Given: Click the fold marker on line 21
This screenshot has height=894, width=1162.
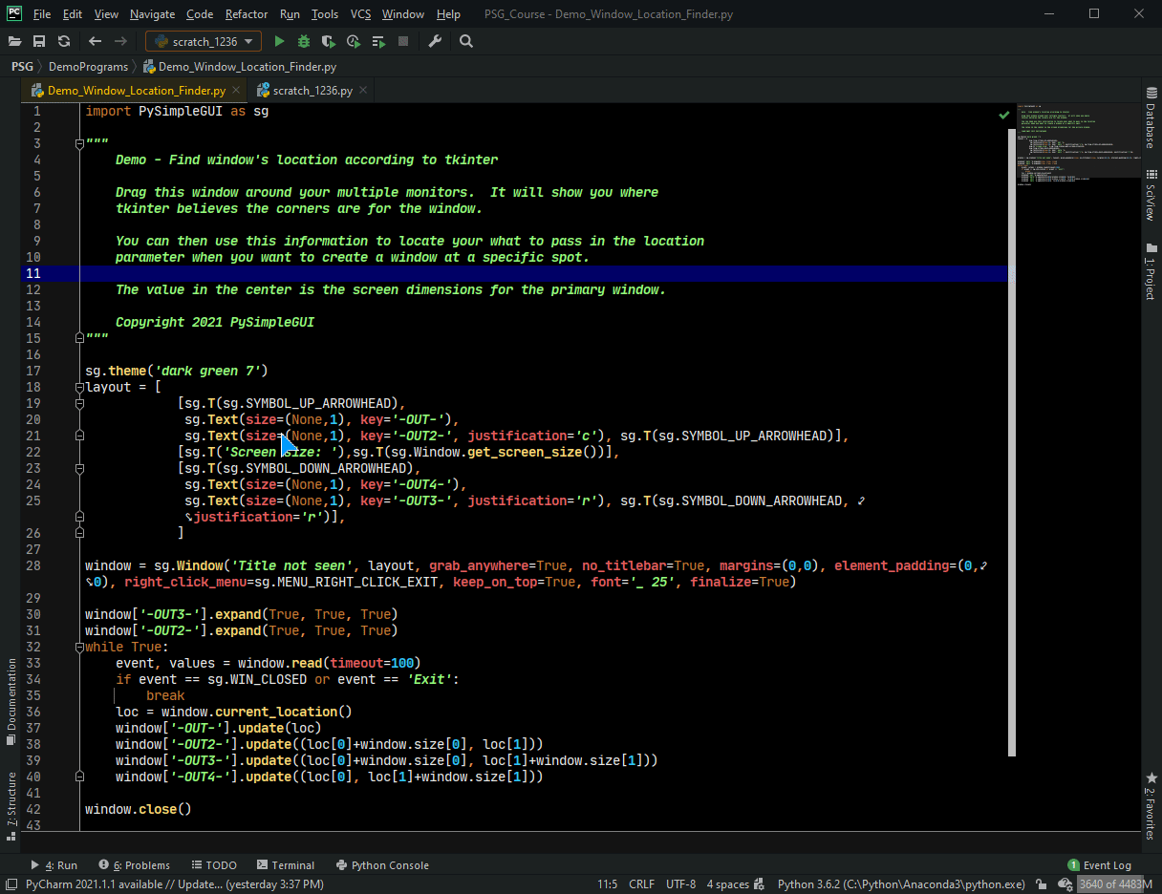Looking at the screenshot, I should click(x=80, y=436).
